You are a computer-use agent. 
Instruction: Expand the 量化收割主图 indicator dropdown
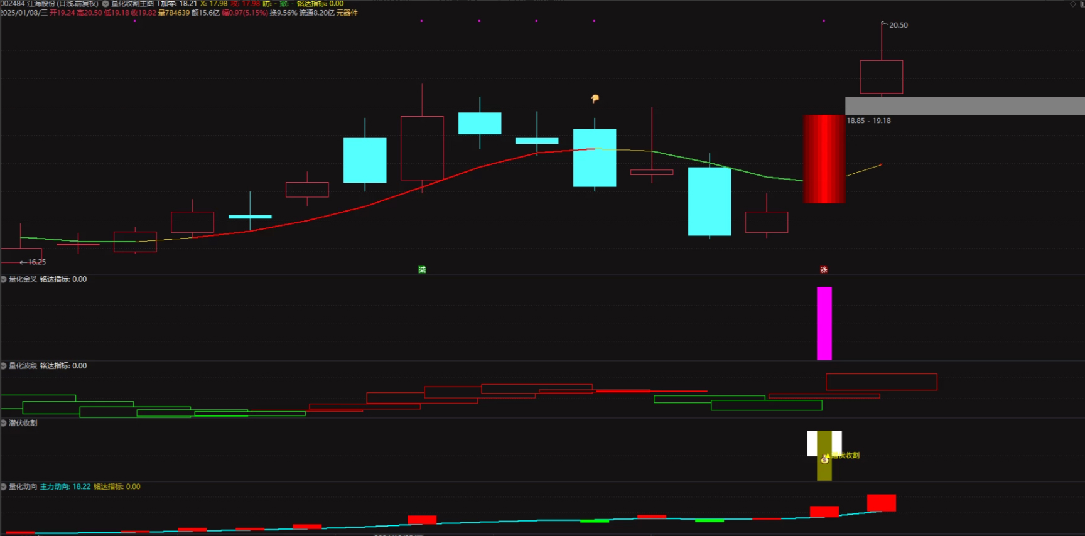(x=106, y=4)
